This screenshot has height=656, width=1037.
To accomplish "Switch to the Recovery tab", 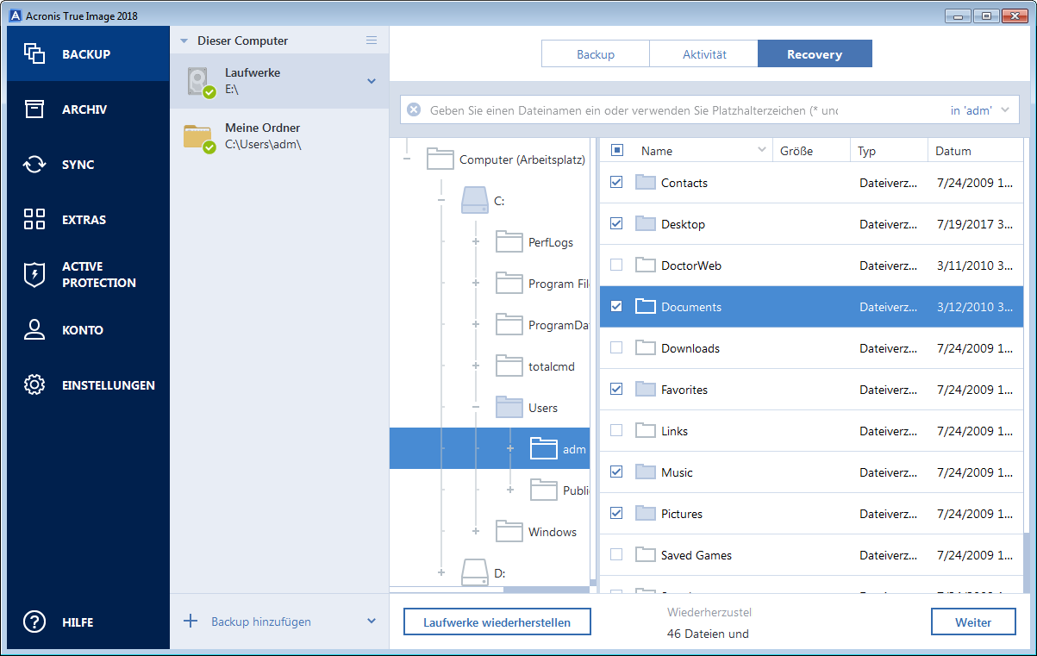I will tap(815, 53).
